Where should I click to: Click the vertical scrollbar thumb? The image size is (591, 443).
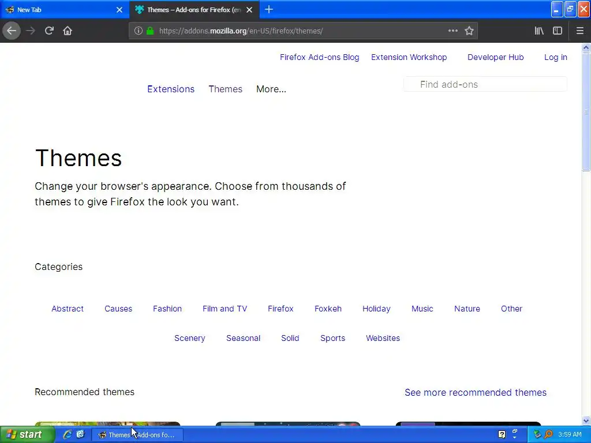pos(586,111)
